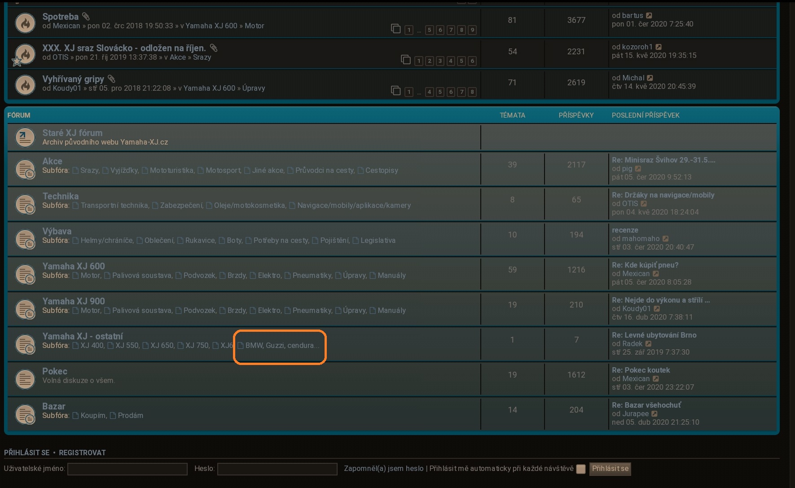Click the Bazar forum folder icon
The height and width of the screenshot is (488, 795).
[x=25, y=414]
